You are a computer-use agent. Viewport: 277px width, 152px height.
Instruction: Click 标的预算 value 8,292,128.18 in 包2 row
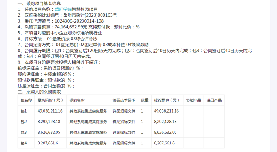(165, 122)
